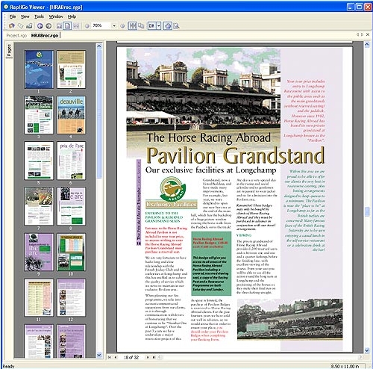Click thumbnail panel scroll down arrow
Viewport: 373px width, 369px height.
(99, 355)
